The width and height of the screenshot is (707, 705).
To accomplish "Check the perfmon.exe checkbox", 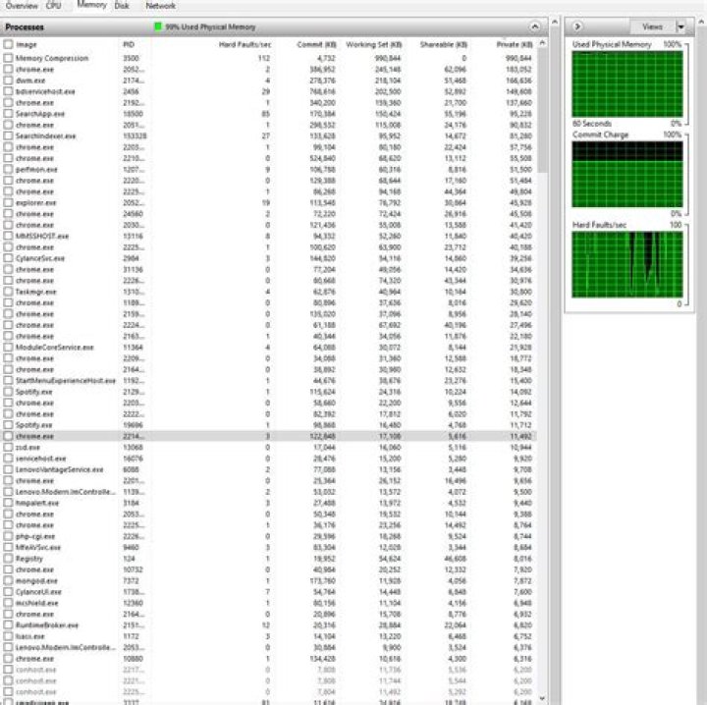I will pos(8,169).
